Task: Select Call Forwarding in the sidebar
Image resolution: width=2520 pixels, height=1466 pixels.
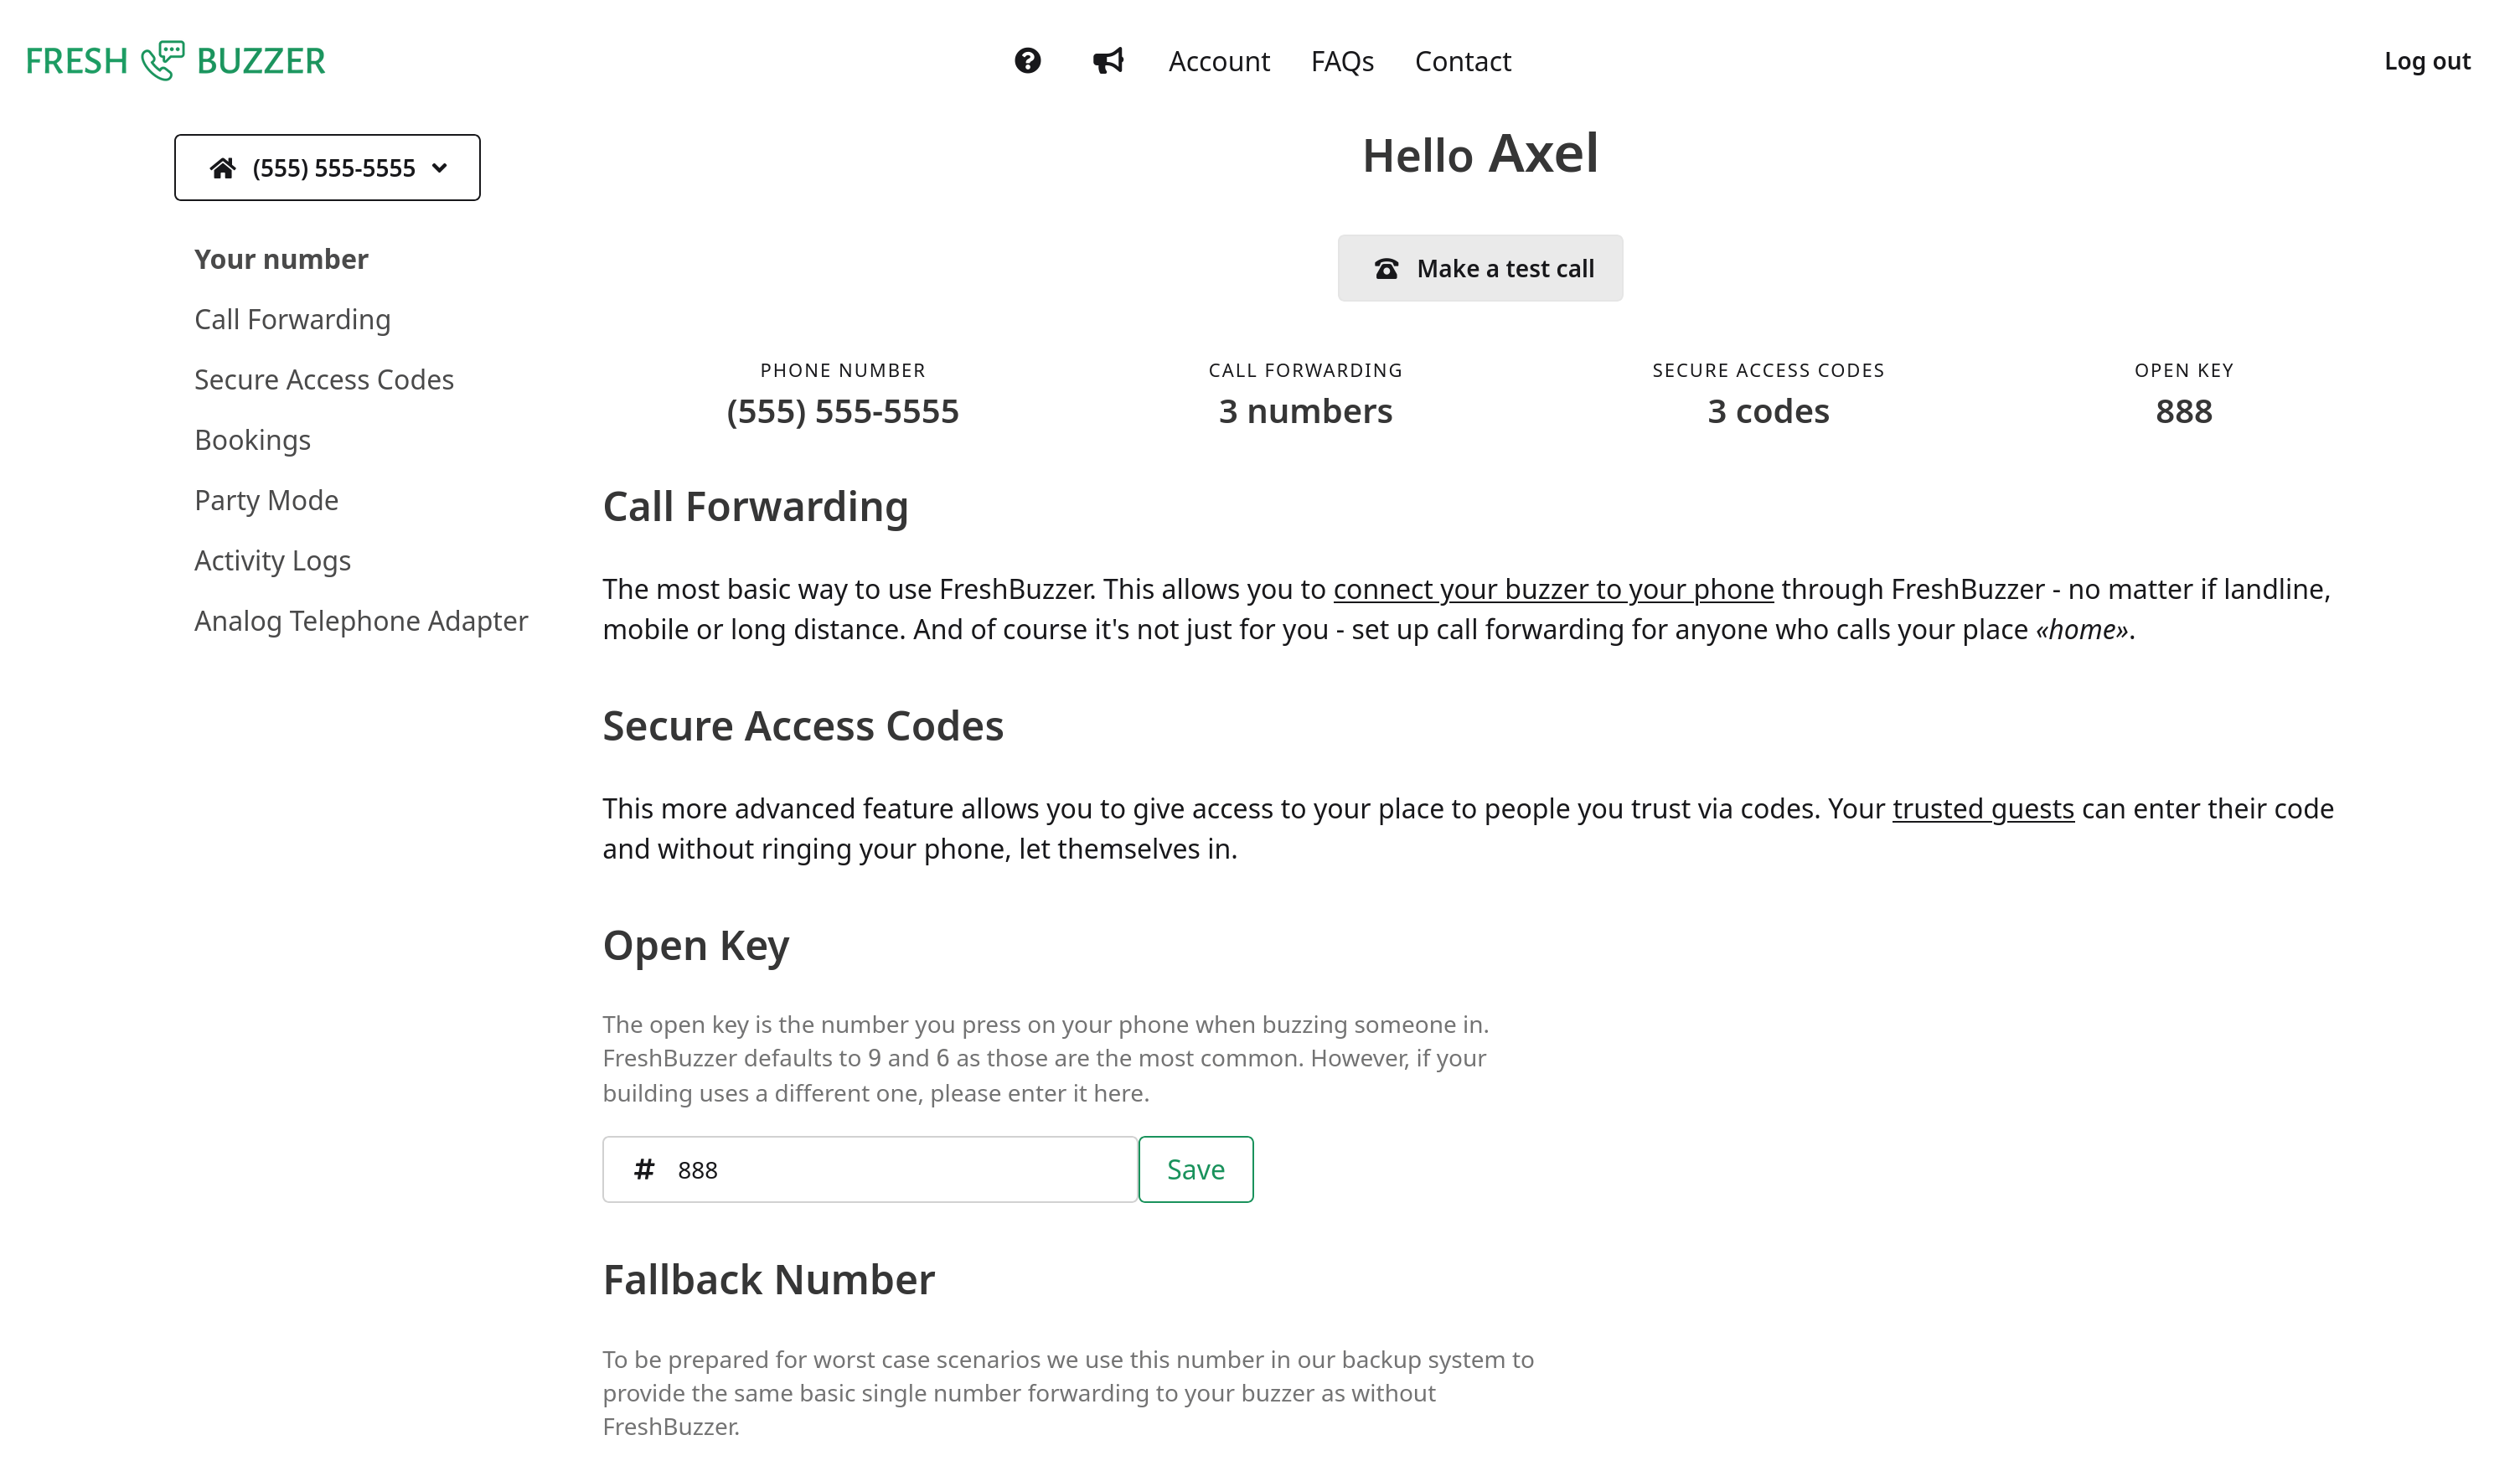Action: [x=292, y=320]
